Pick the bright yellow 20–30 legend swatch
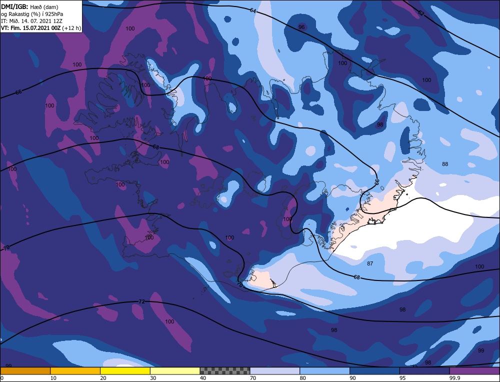The image size is (500, 382). point(125,370)
